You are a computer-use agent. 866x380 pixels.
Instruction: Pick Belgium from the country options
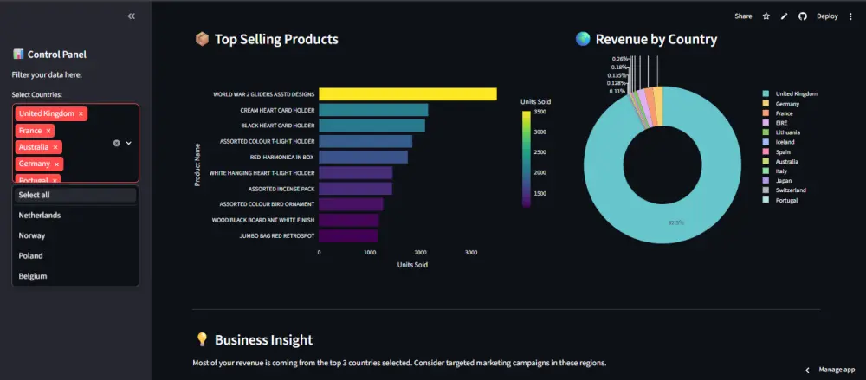click(33, 276)
